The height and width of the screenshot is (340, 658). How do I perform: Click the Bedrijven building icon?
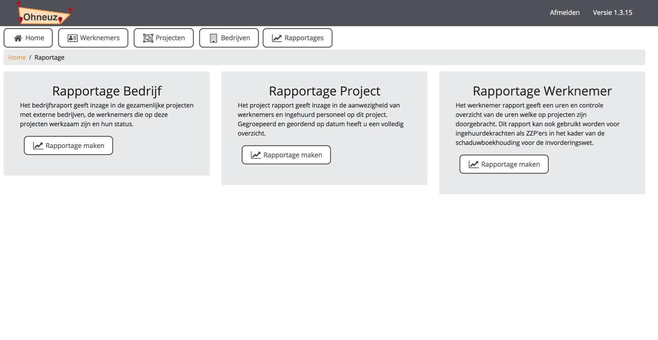pos(213,38)
